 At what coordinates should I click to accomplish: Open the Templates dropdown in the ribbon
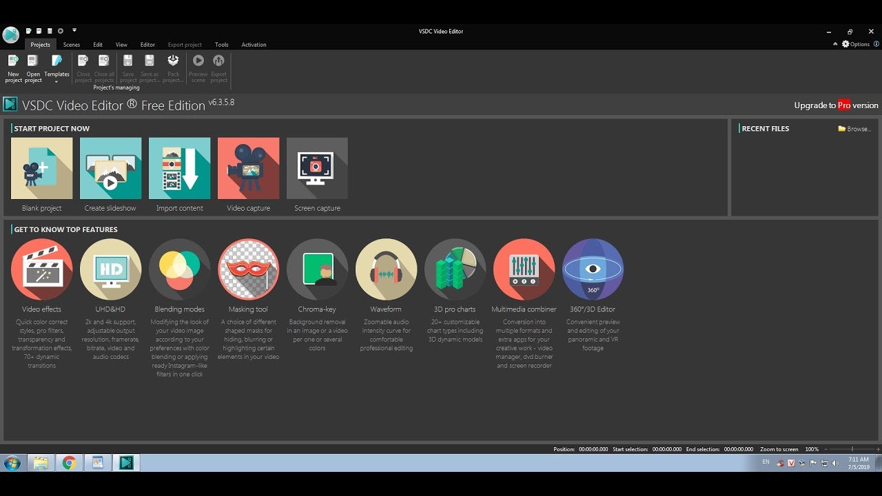point(57,68)
